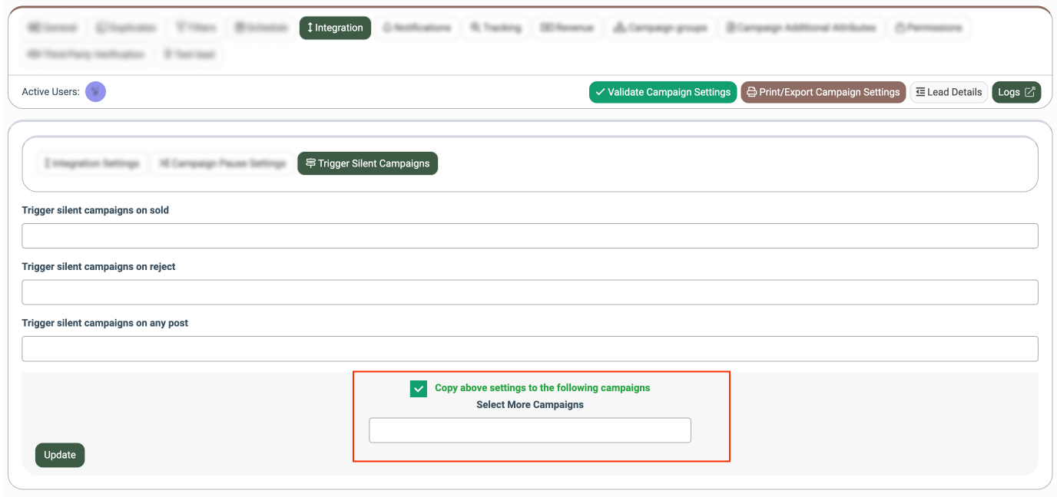Click Print/Export Campaign Settings
The height and width of the screenshot is (497, 1057).
coord(823,92)
